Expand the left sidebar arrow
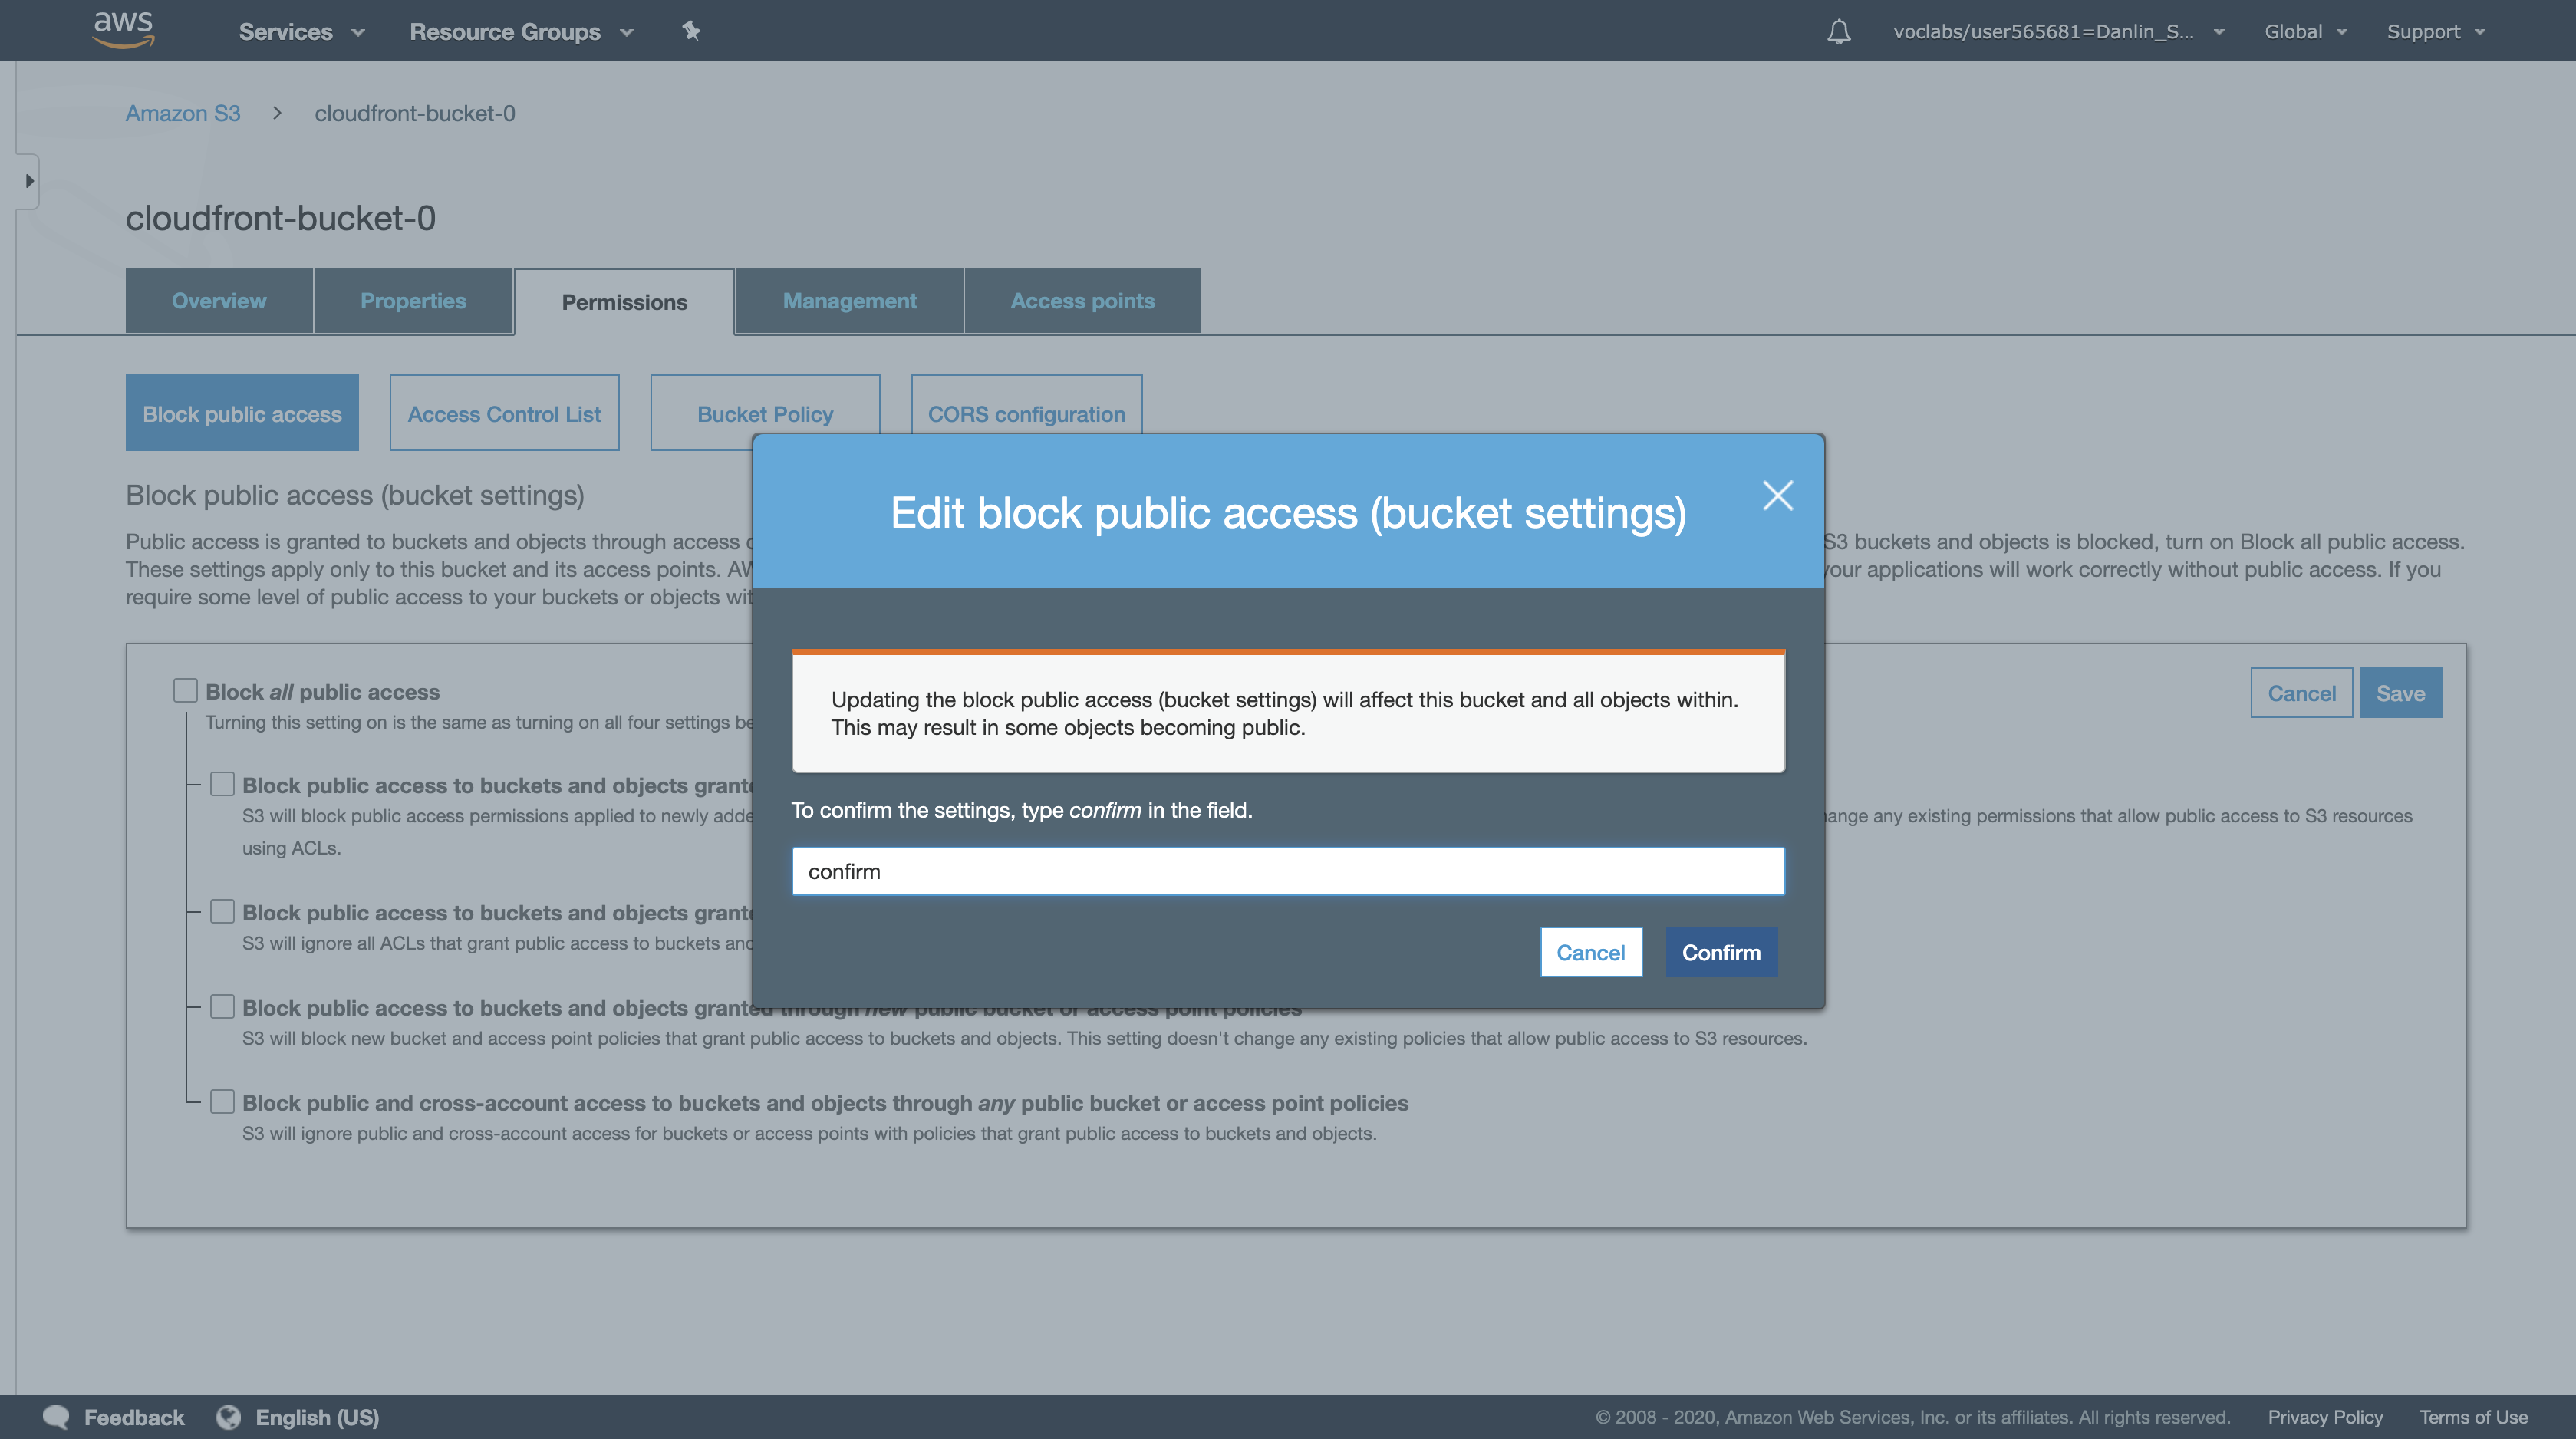Screen dimensions: 2576x1439 point(29,181)
